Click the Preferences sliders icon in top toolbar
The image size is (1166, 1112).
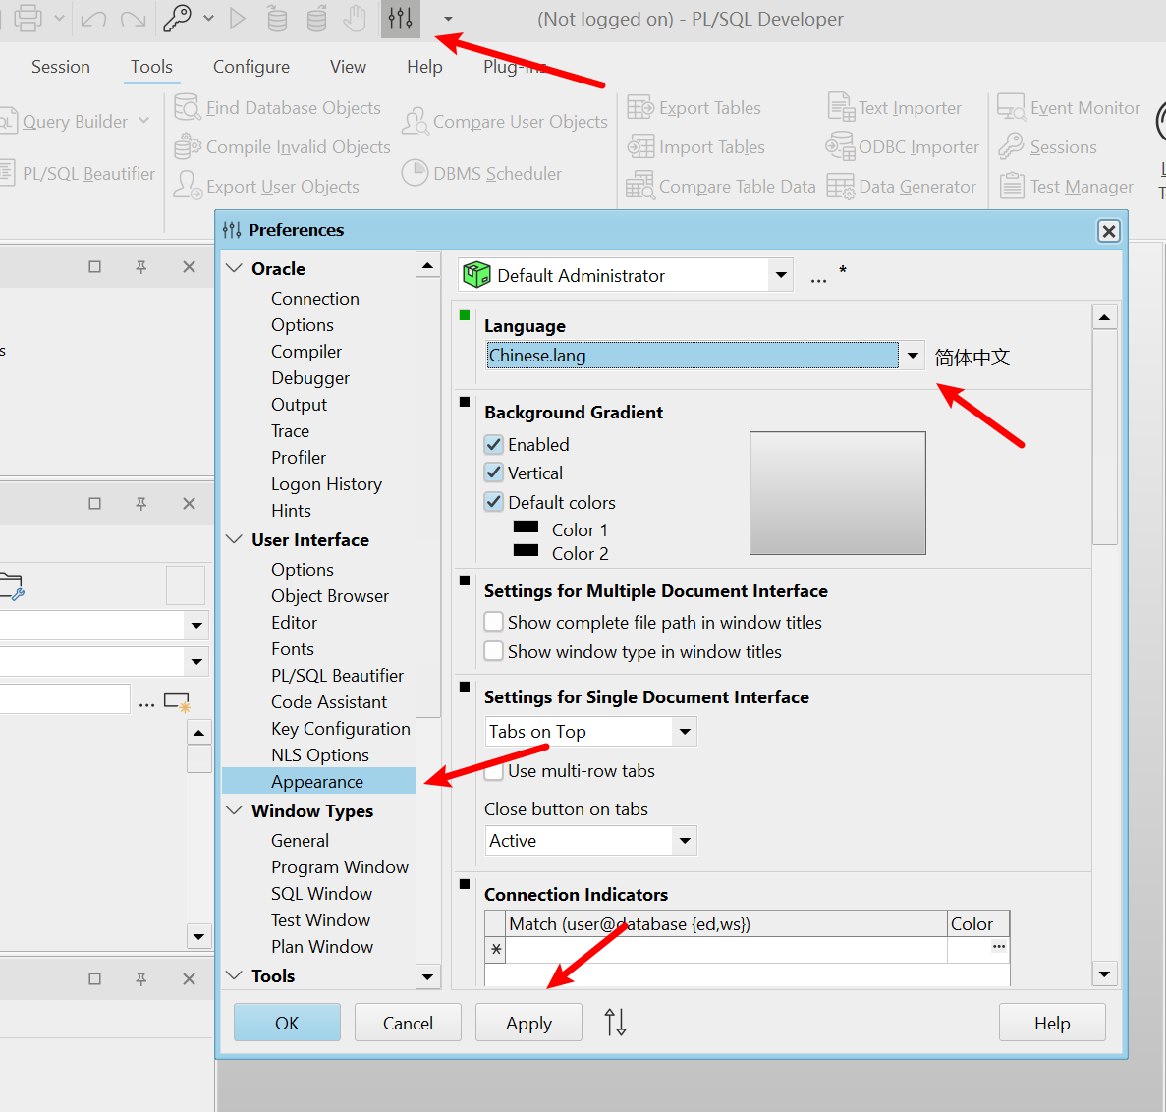(400, 19)
